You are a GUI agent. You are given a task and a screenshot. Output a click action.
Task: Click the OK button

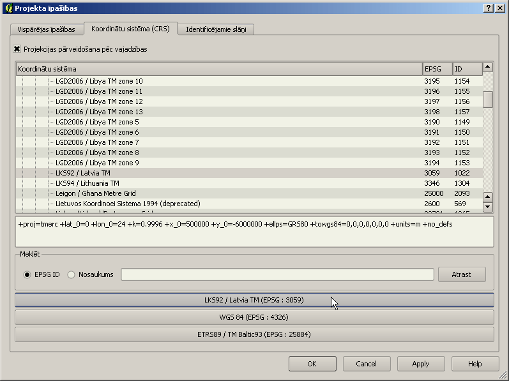(312, 364)
